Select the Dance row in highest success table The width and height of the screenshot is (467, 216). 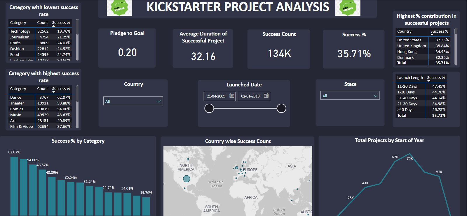tap(16, 98)
